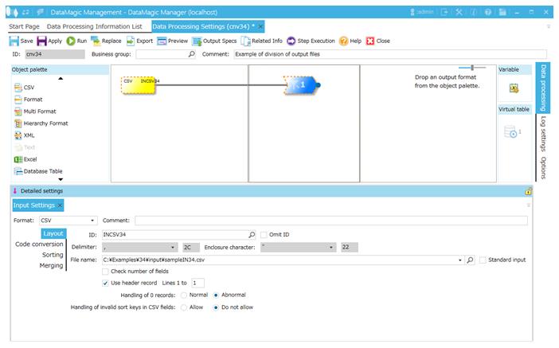Expand the File name dropdown list
This screenshot has width=559, height=348.
tap(459, 260)
